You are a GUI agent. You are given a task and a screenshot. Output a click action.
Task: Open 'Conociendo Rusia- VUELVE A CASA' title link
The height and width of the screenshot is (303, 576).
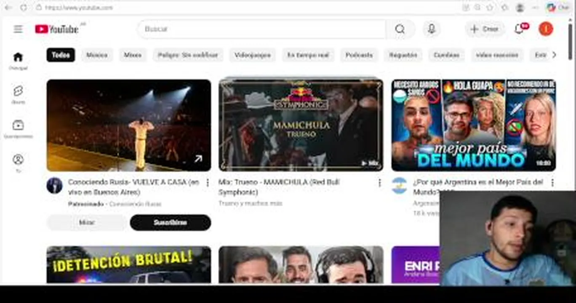pyautogui.click(x=133, y=187)
